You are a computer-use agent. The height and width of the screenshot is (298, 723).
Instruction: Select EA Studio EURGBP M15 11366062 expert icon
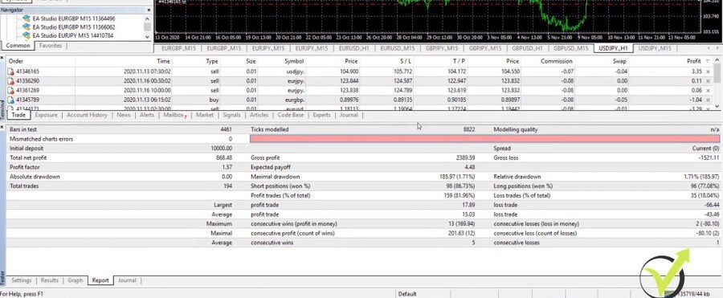(x=27, y=27)
